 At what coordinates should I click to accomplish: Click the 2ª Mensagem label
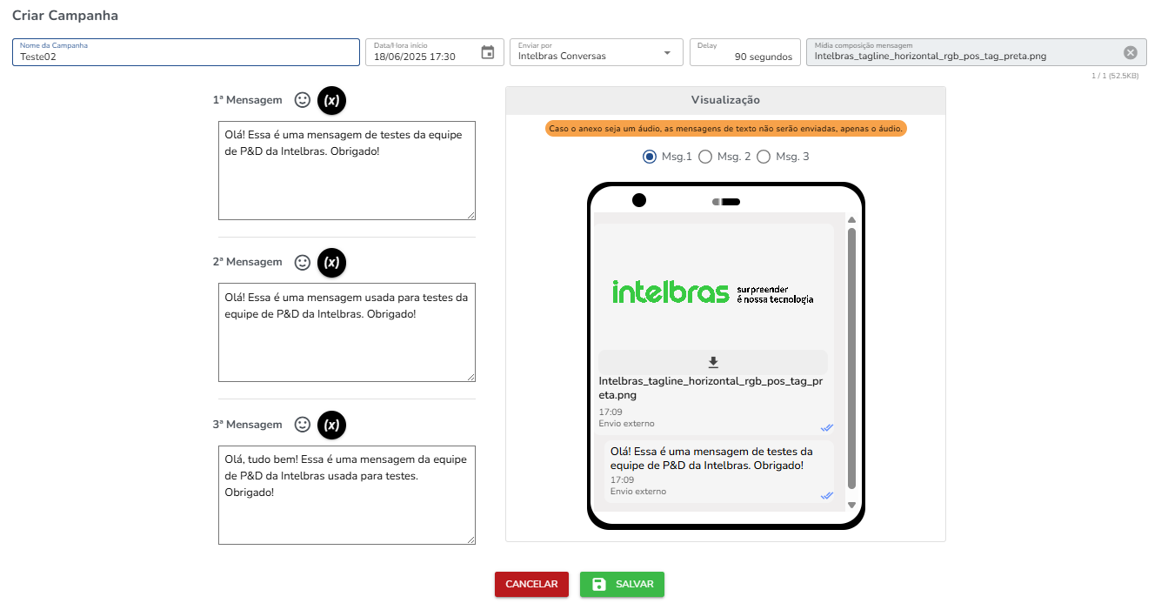[x=248, y=262]
